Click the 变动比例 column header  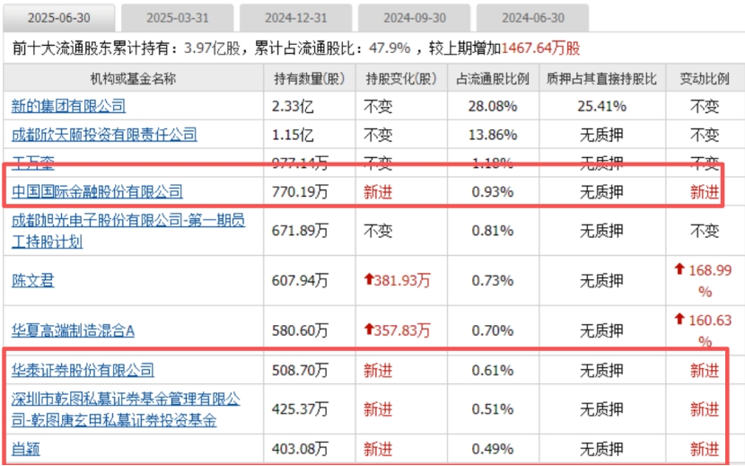705,78
